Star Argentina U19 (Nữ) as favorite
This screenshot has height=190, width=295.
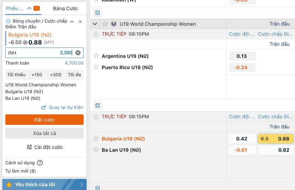click(96, 56)
